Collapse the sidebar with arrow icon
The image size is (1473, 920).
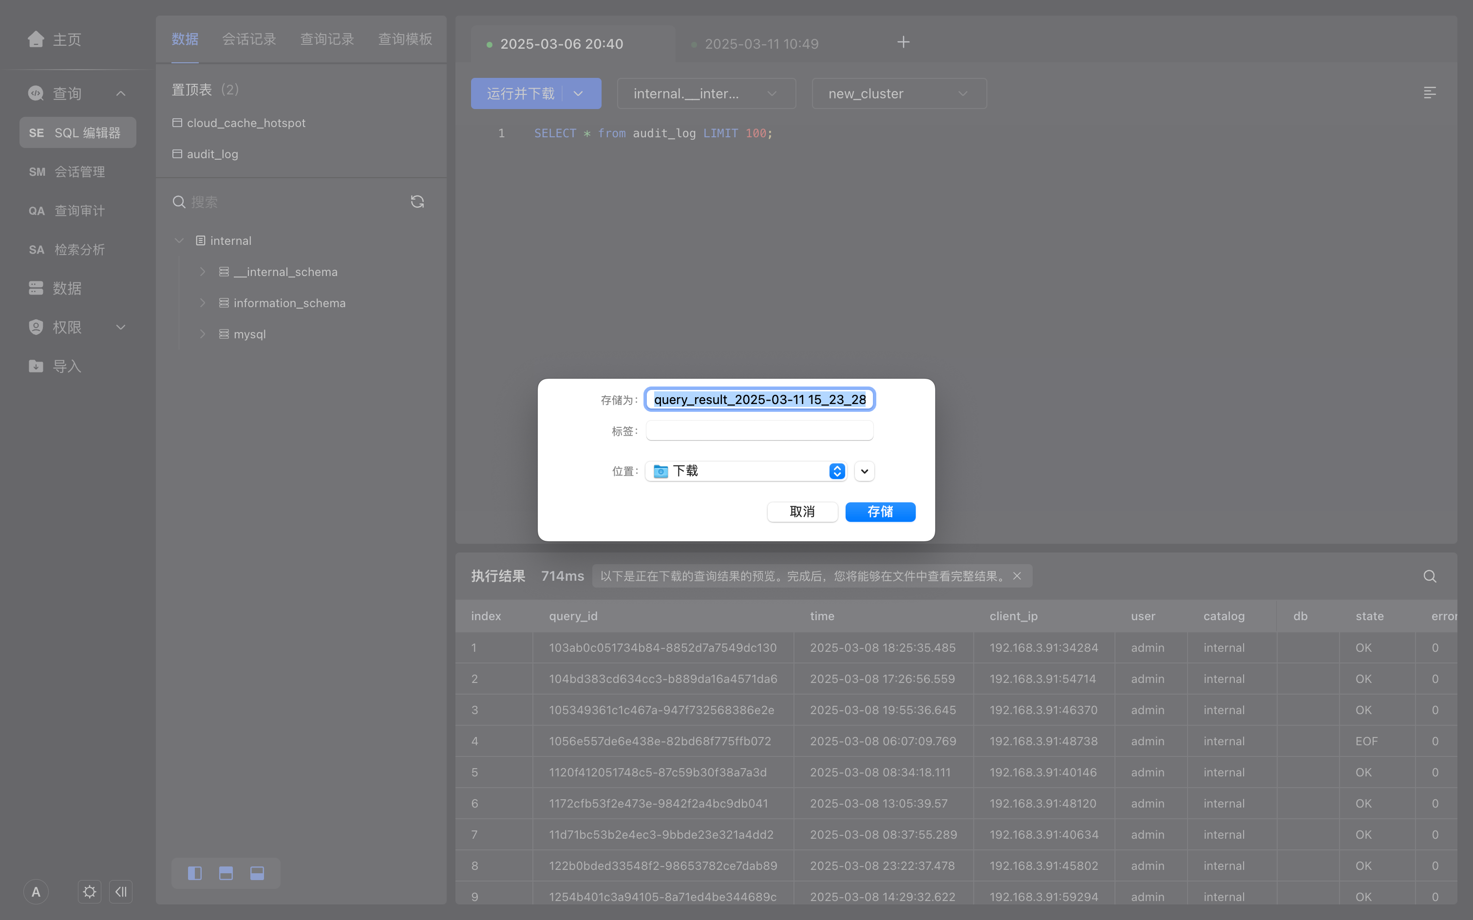tap(120, 892)
